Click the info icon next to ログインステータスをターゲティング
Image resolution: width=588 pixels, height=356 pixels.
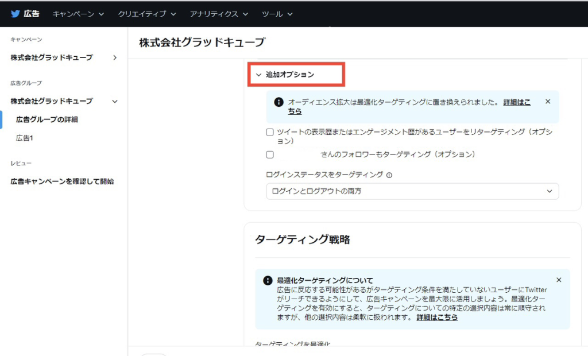tap(389, 175)
